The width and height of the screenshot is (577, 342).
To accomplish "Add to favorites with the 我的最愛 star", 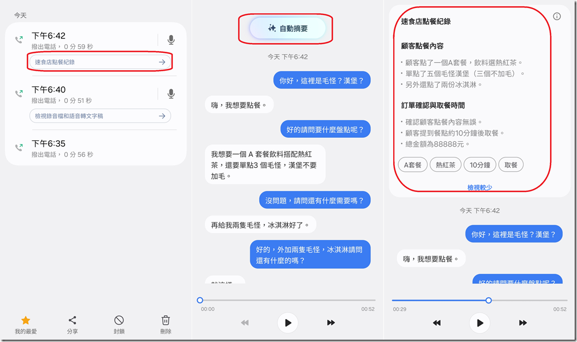I will point(25,320).
